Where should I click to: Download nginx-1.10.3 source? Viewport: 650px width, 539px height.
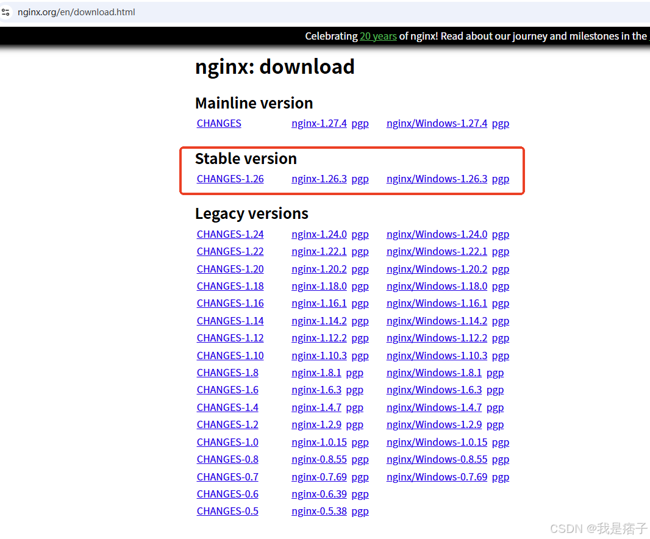[319, 356]
